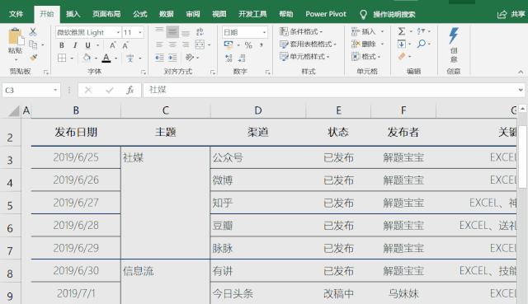Toggle center text alignment
This screenshot has height=304, width=528.
click(172, 44)
